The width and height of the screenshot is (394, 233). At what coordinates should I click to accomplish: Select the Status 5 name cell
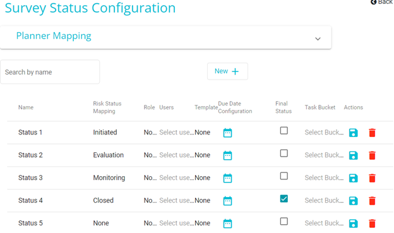tap(30, 223)
